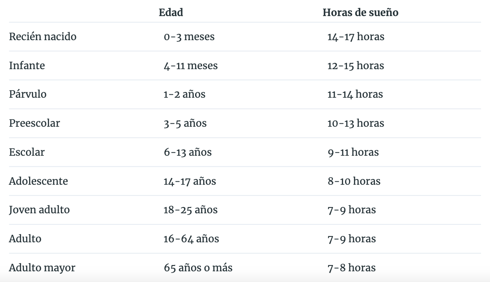
Task: Click the "Preescolar" row label
Action: pos(34,123)
